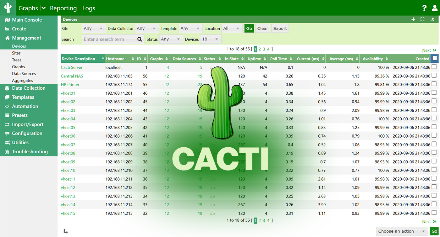Click the export arrow at the bottom left
The image size is (440, 237).
pos(66,231)
